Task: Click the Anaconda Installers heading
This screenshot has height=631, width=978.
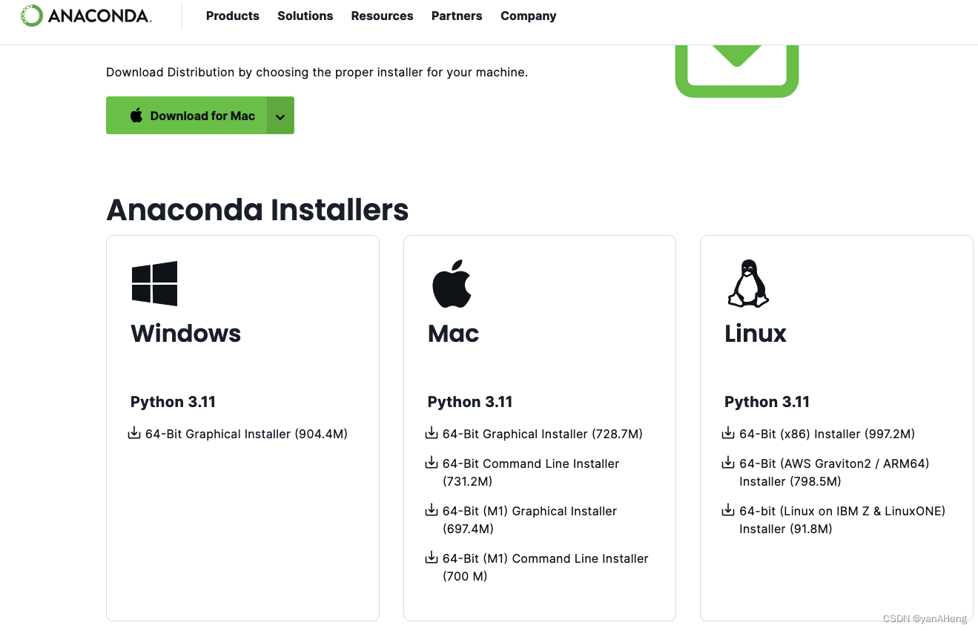Action: pos(257,211)
